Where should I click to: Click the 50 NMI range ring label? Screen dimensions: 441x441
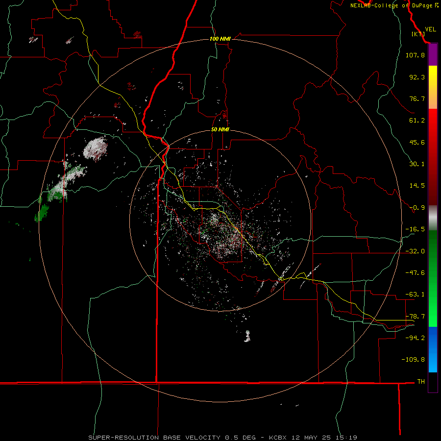[220, 130]
